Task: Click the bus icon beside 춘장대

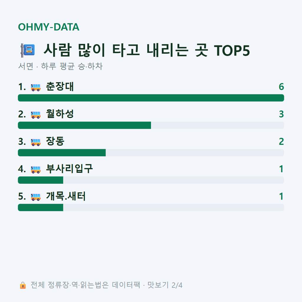Action: click(36, 87)
